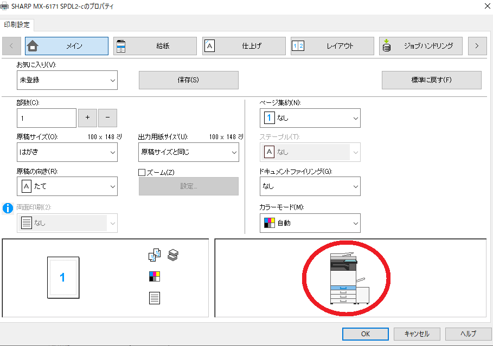This screenshot has width=493, height=346.
Task: Click the page preview thumbnail
Action: coord(63,277)
